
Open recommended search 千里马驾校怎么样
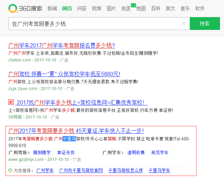125,171
